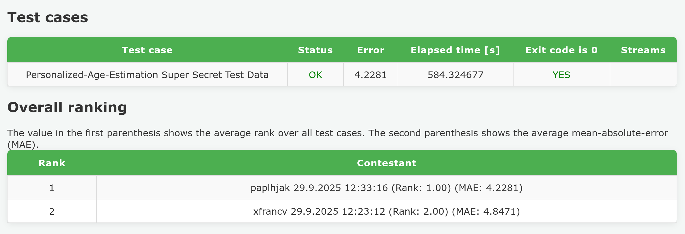The image size is (685, 234).
Task: Click the "Overall ranking" heading
Action: click(67, 107)
